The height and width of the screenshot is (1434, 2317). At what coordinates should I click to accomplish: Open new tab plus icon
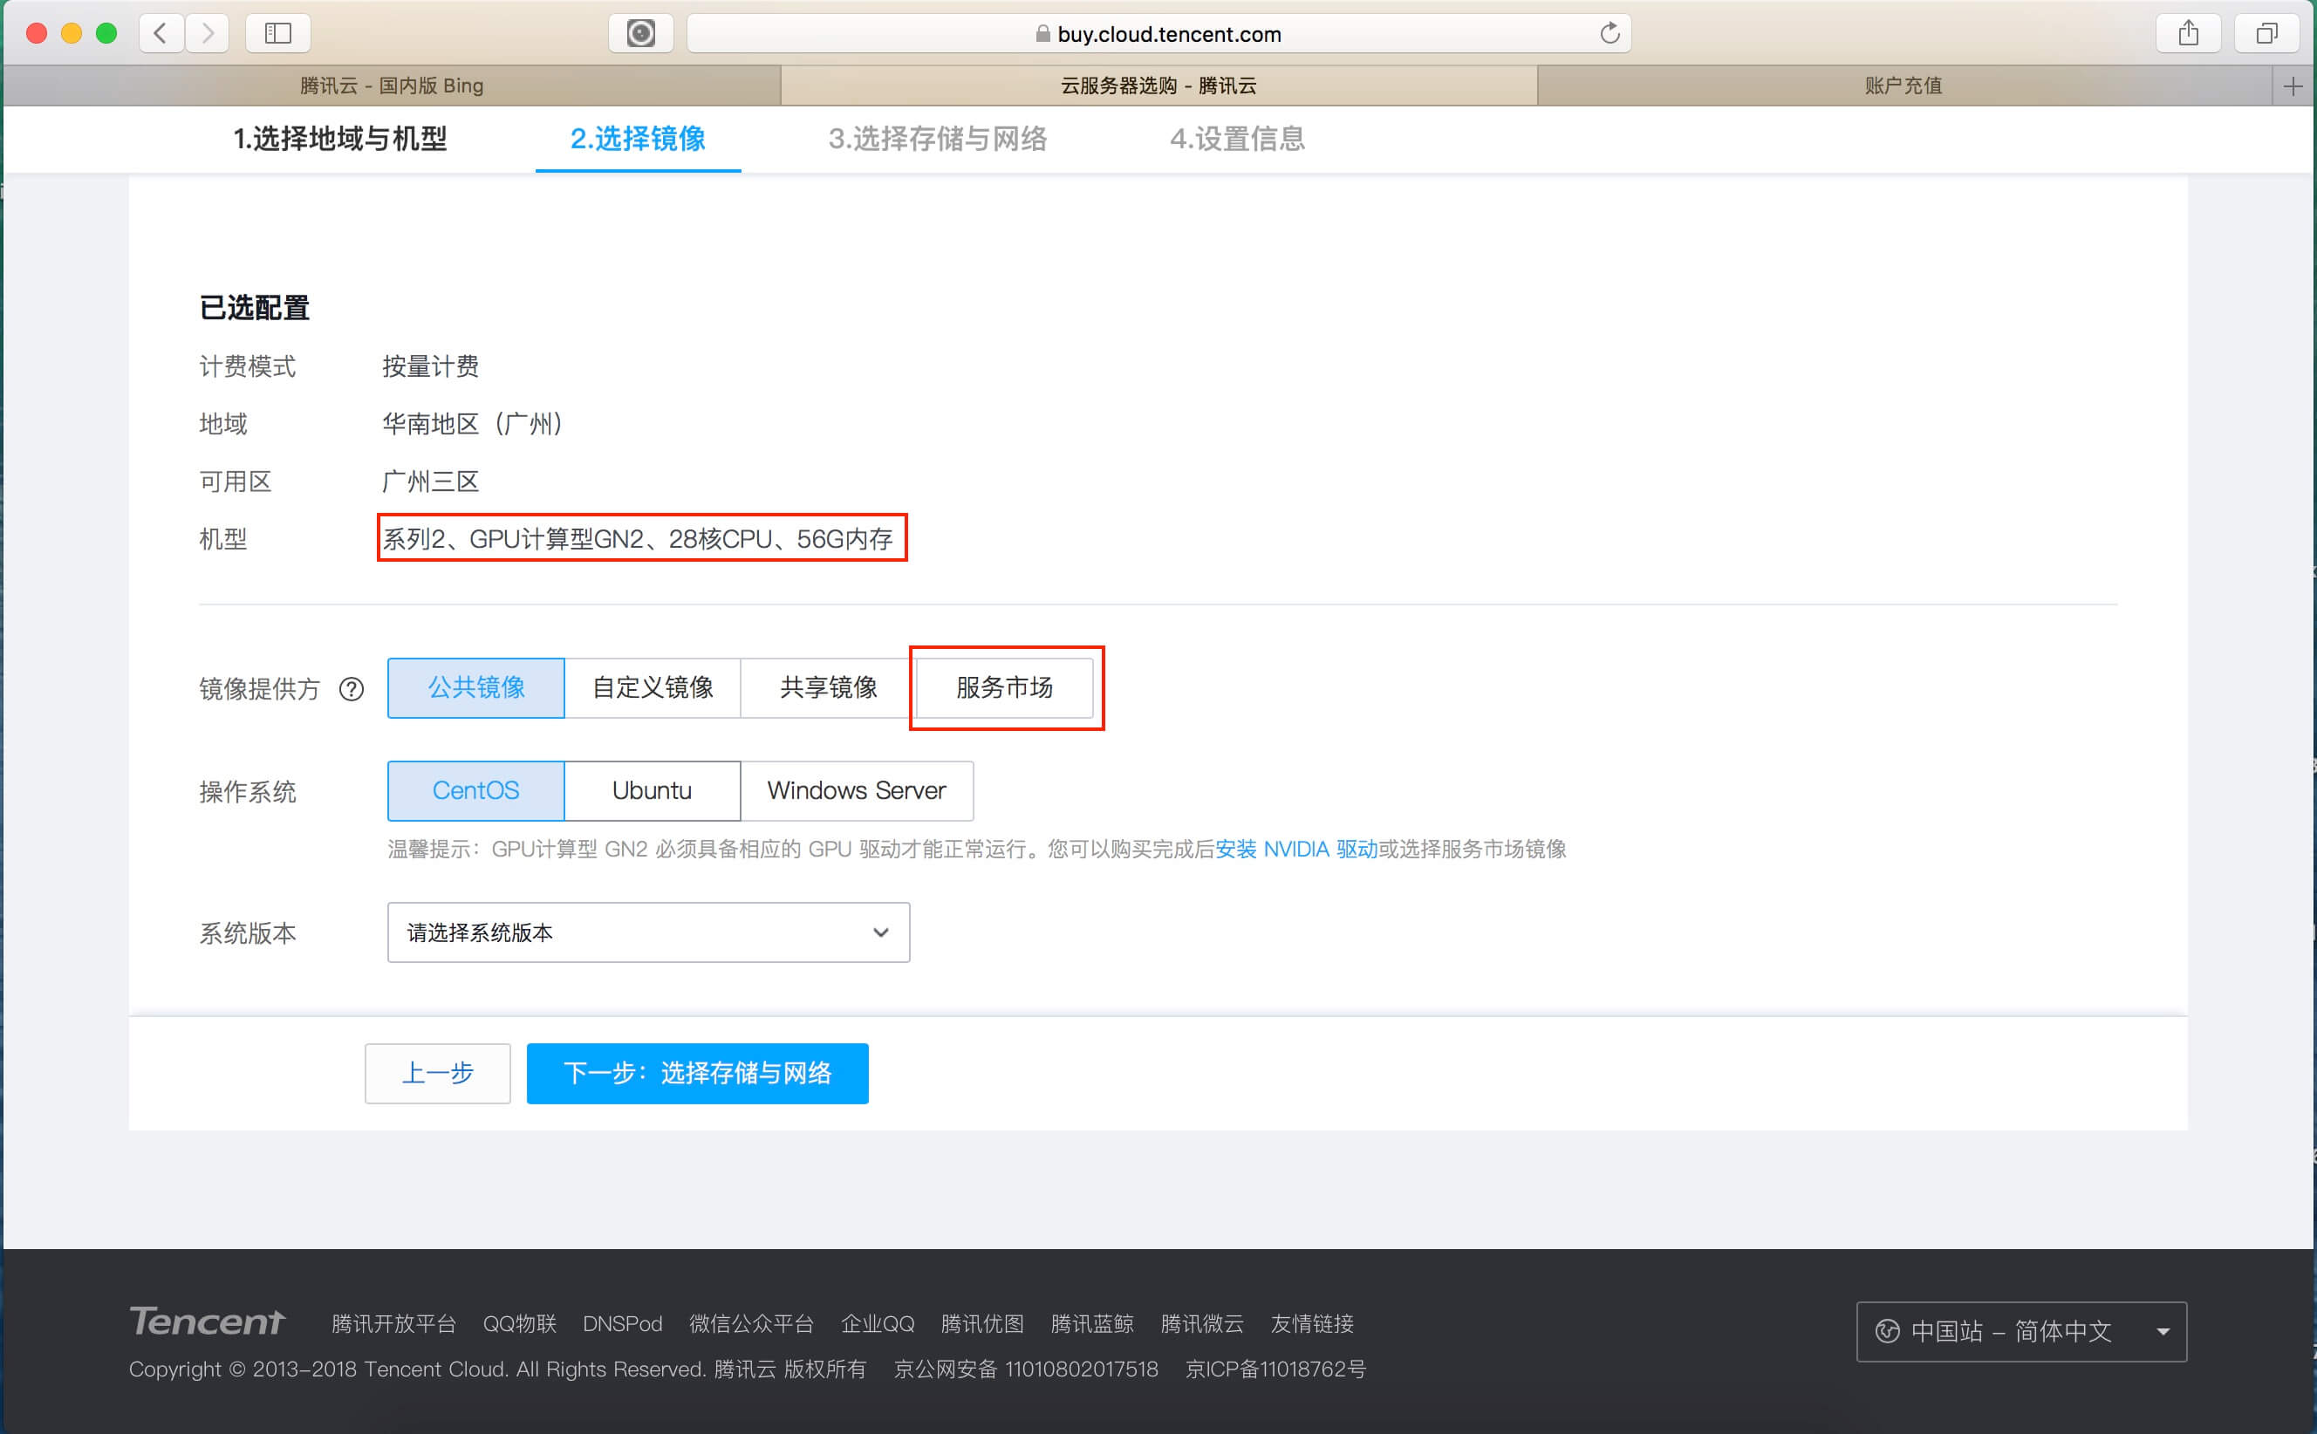coord(2293,86)
